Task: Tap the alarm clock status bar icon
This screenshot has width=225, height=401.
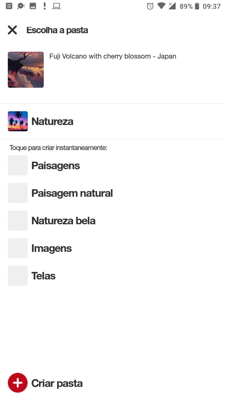Action: (150, 6)
